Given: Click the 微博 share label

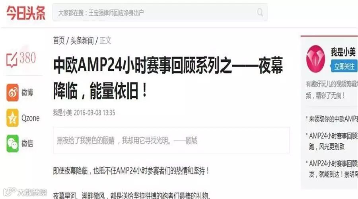Looking at the screenshot, I should tap(27, 92).
